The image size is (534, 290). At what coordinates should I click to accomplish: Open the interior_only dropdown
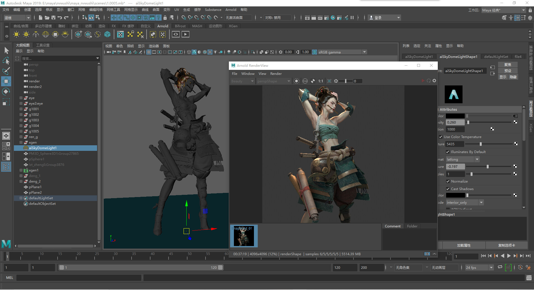(x=465, y=202)
